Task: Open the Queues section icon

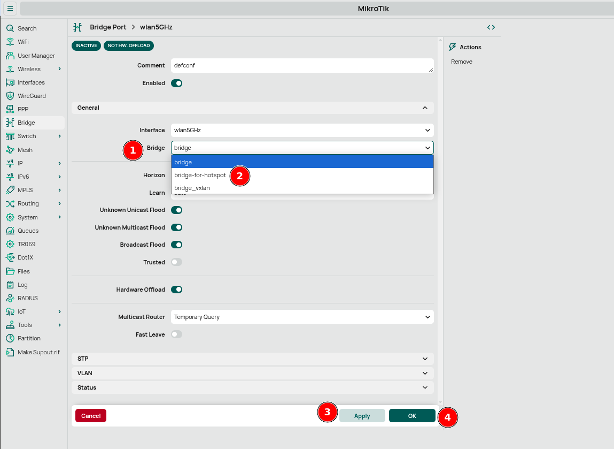Action: pos(10,230)
